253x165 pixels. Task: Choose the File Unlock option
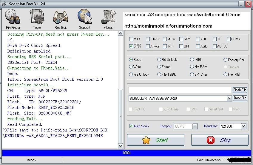click(x=131, y=74)
